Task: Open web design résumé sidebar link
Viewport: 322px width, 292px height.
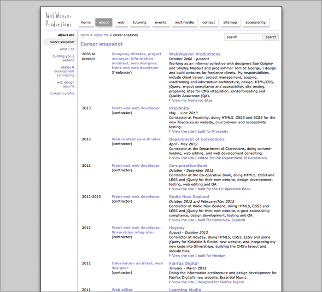Action: pyautogui.click(x=65, y=84)
